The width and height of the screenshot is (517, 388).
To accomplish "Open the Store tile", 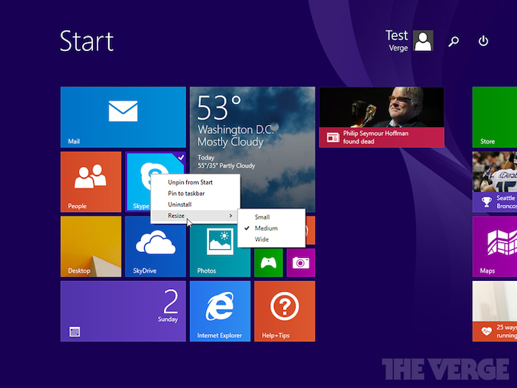I will pyautogui.click(x=494, y=117).
